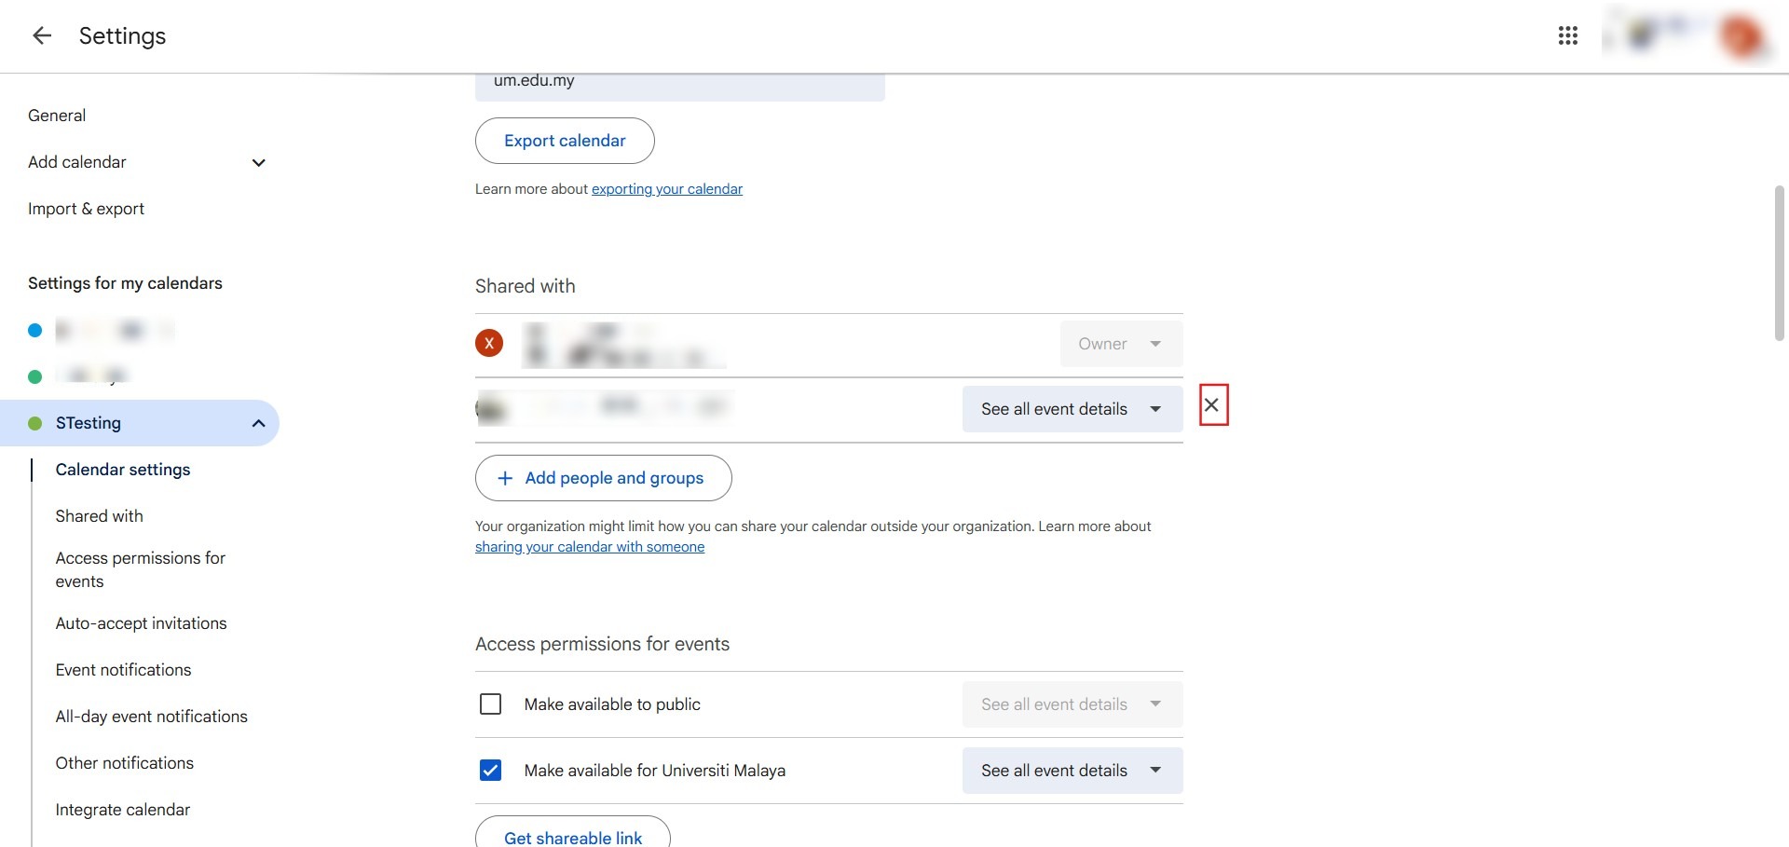The image size is (1789, 847).
Task: Click the page vertical scrollbar
Action: pyautogui.click(x=1779, y=263)
